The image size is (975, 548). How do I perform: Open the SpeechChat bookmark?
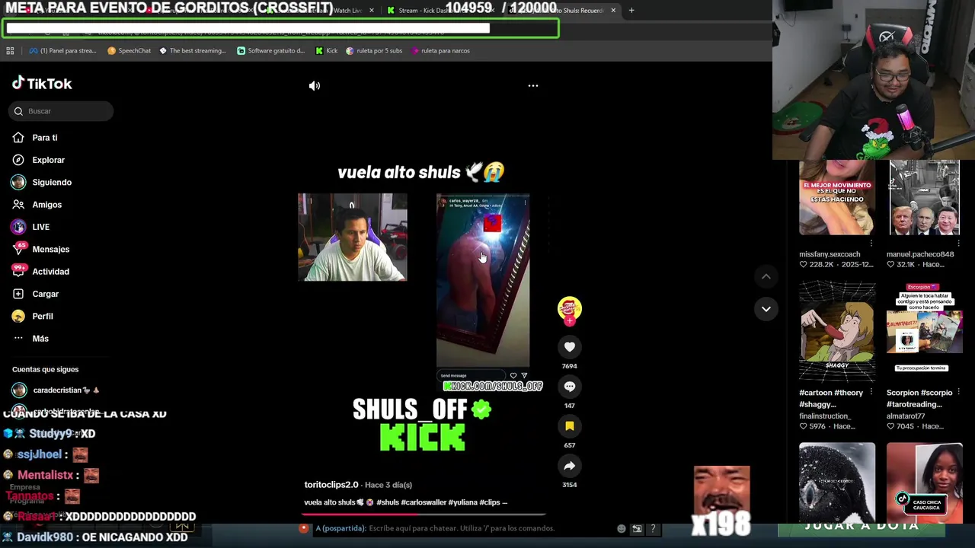(x=129, y=51)
